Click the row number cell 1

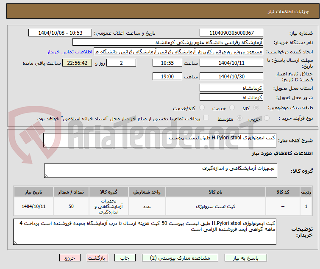[306, 206]
